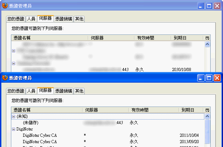Switch to 您的憑證 tab in front window

tap(16, 91)
